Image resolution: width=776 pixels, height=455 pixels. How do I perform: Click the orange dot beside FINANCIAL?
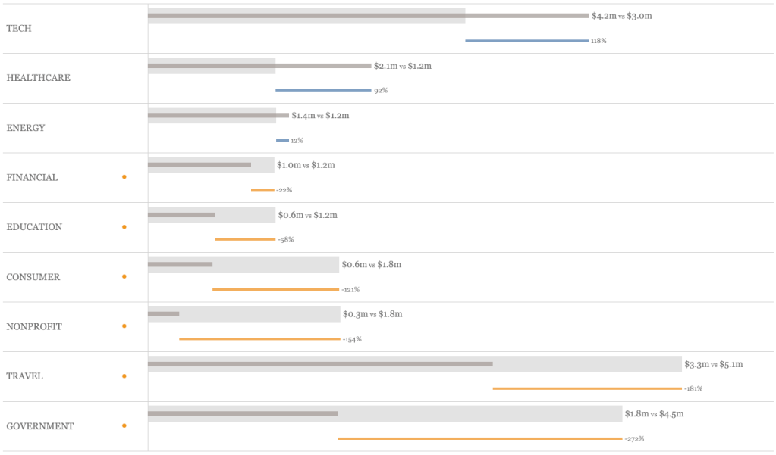click(x=124, y=177)
